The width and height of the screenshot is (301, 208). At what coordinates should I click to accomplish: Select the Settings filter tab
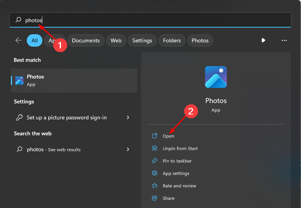pos(142,40)
